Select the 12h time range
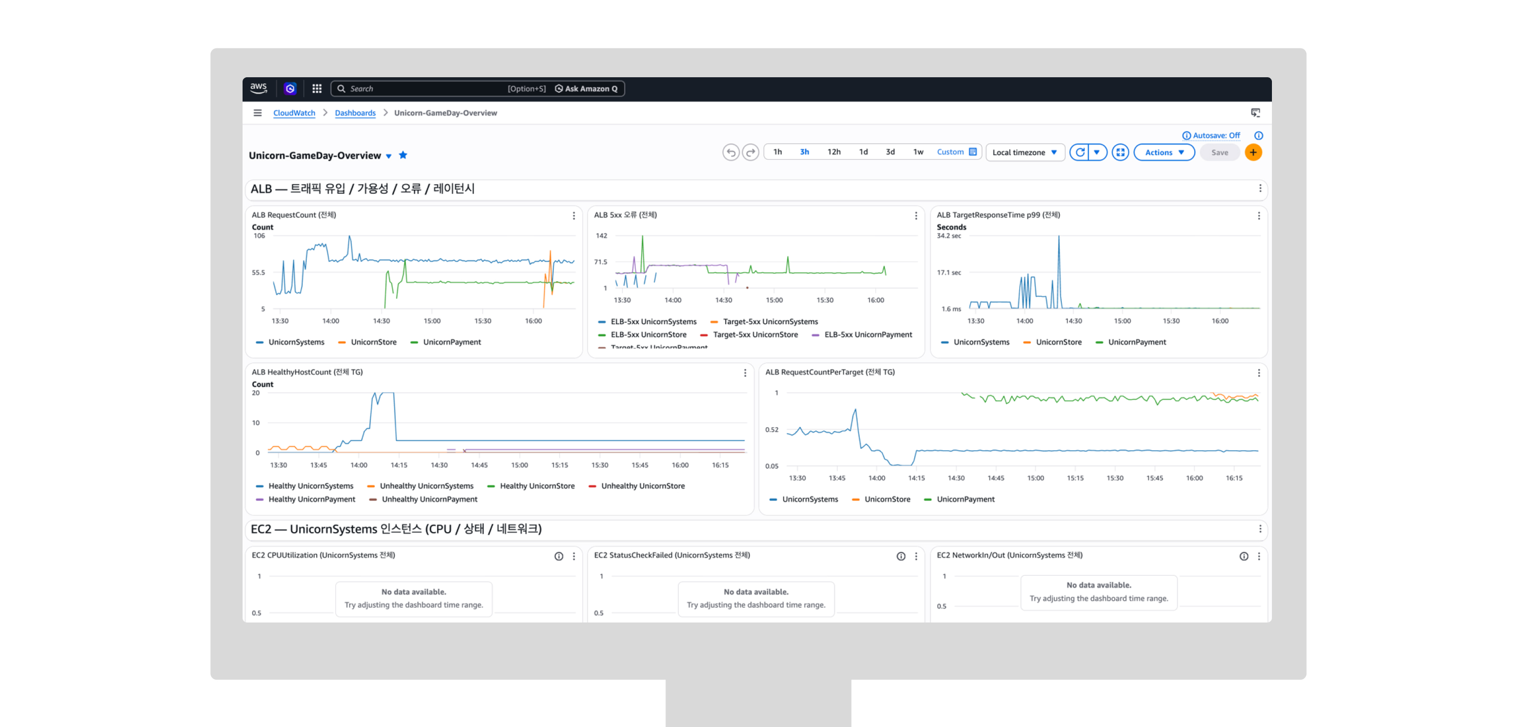 tap(833, 152)
